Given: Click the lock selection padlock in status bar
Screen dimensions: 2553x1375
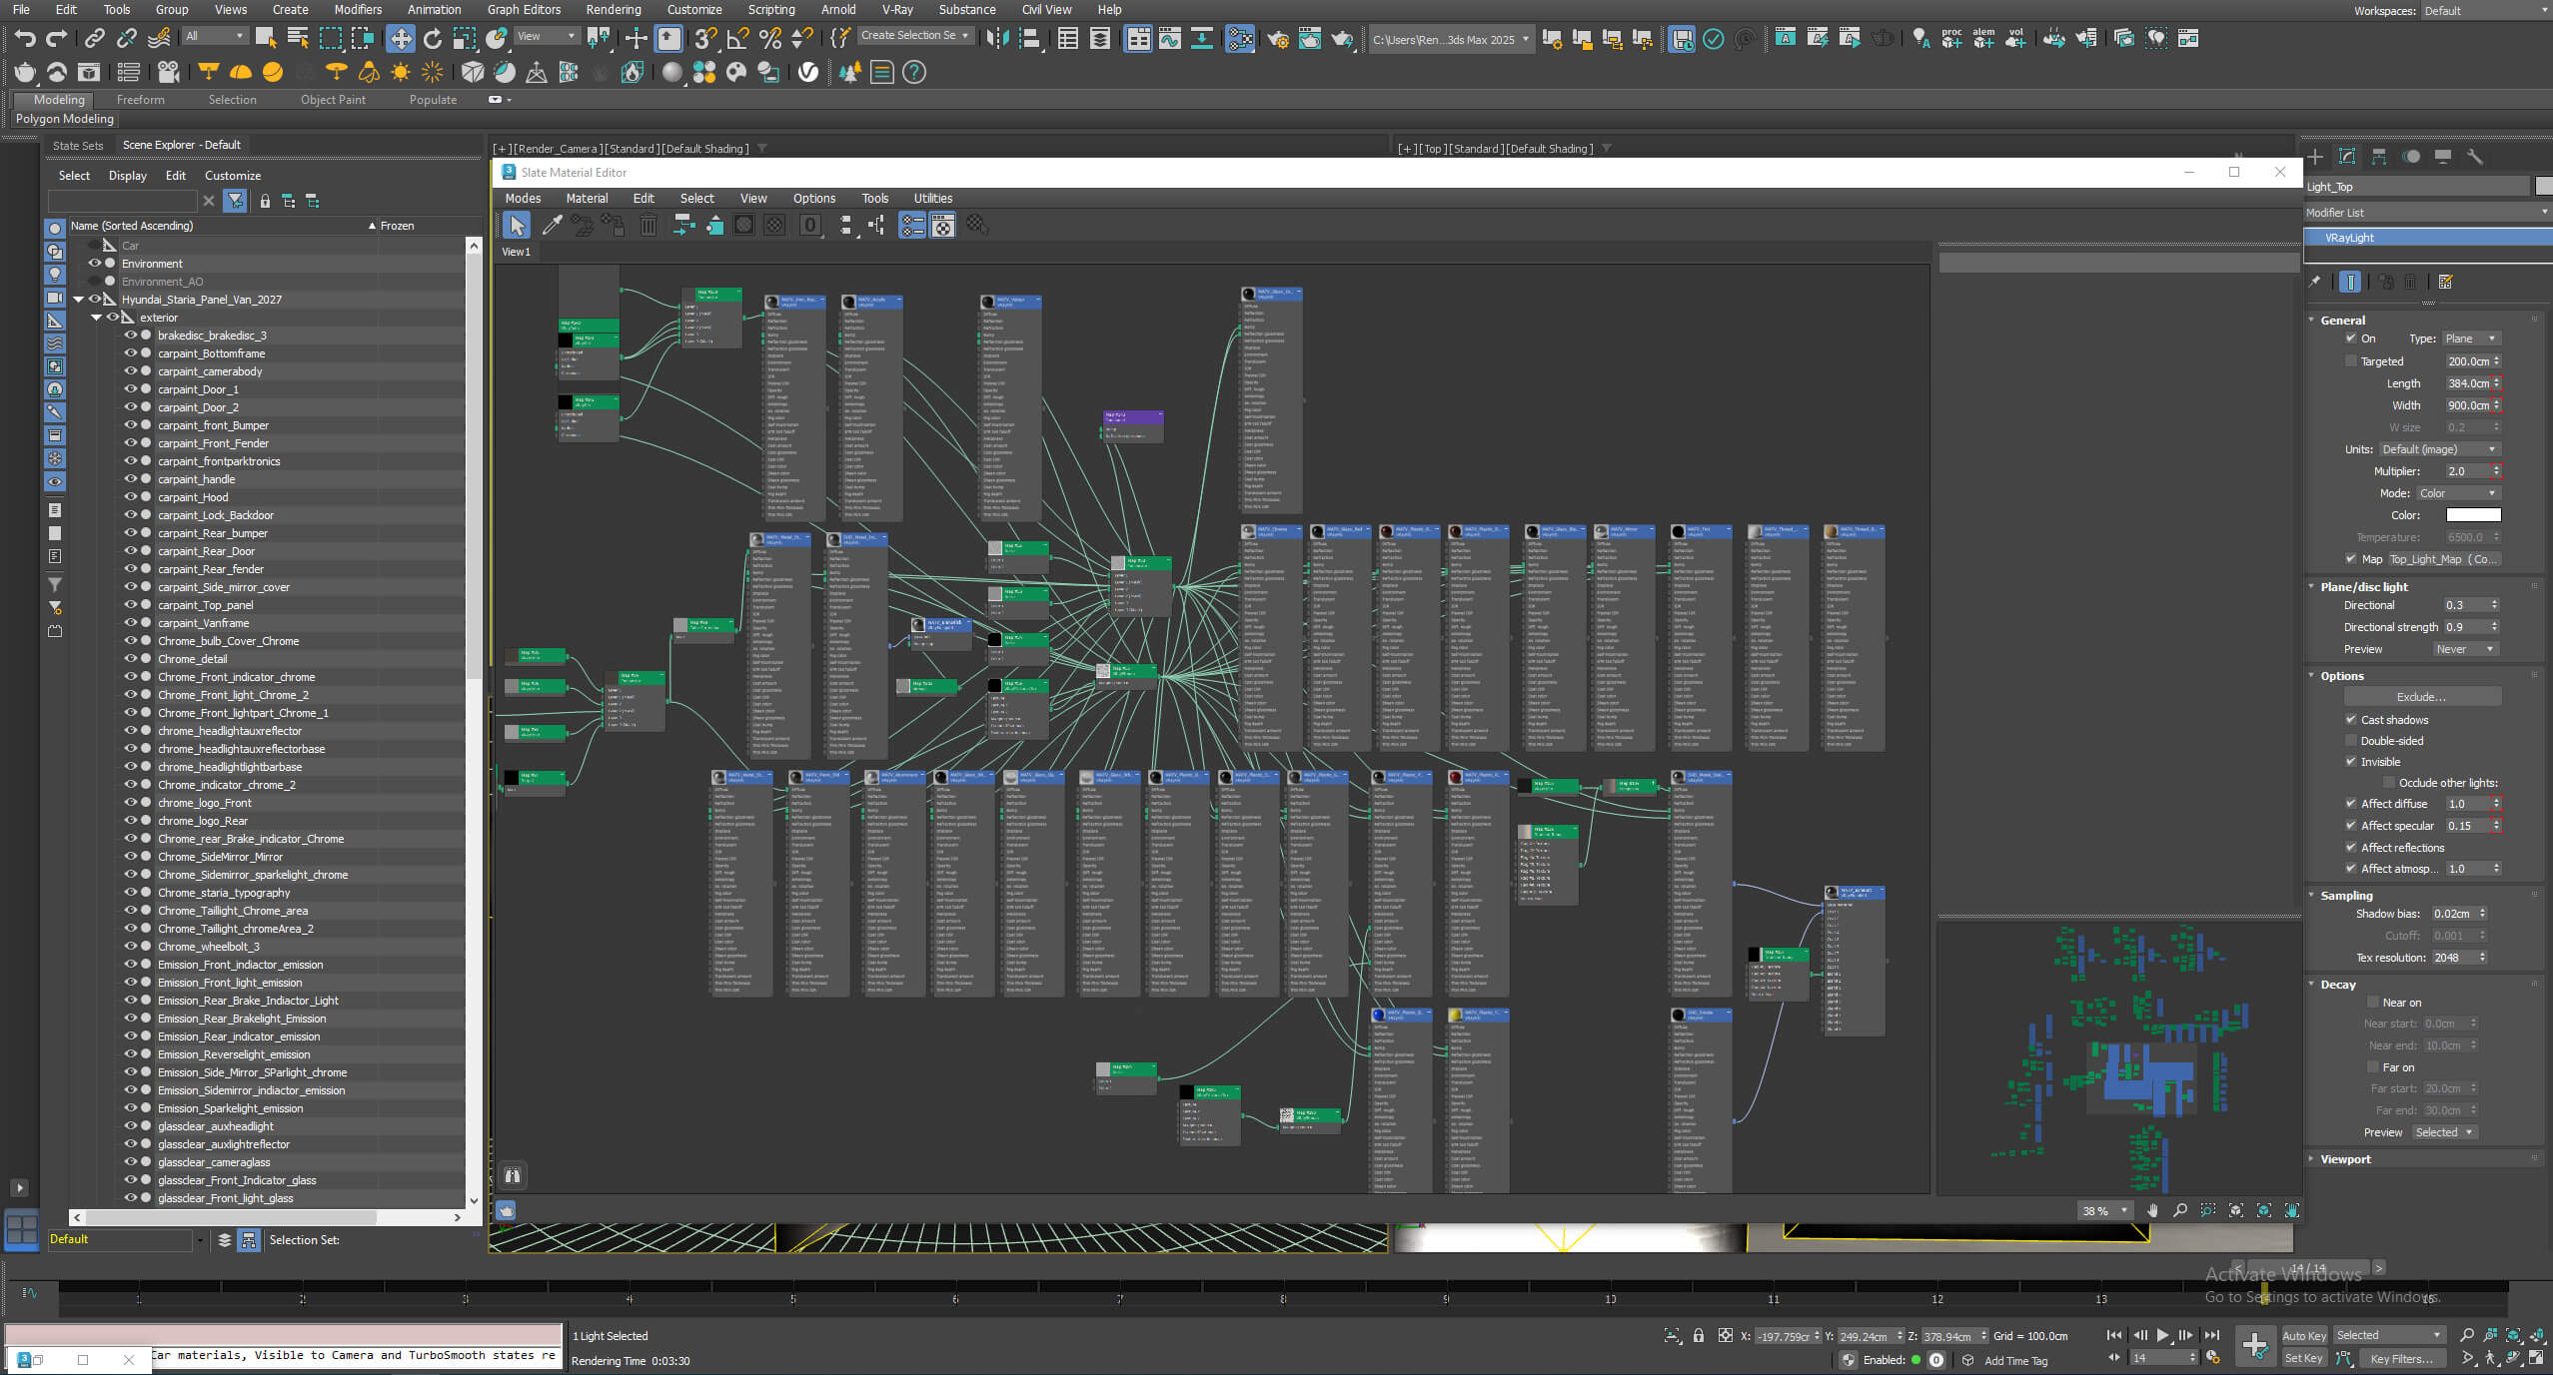Looking at the screenshot, I should click(1699, 1336).
